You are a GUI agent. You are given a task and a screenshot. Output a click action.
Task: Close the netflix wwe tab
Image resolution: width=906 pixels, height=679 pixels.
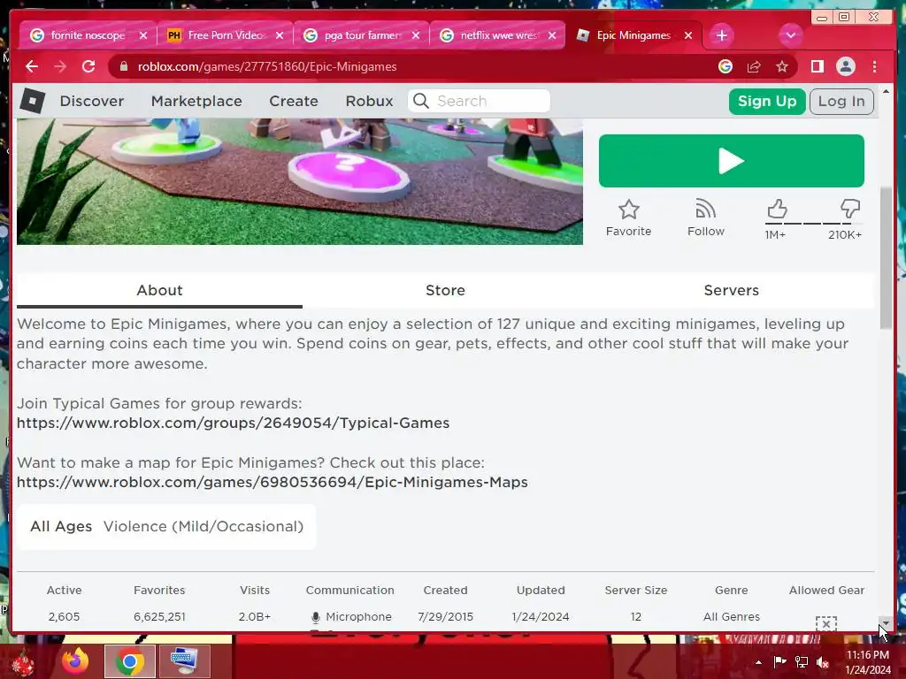coord(552,35)
